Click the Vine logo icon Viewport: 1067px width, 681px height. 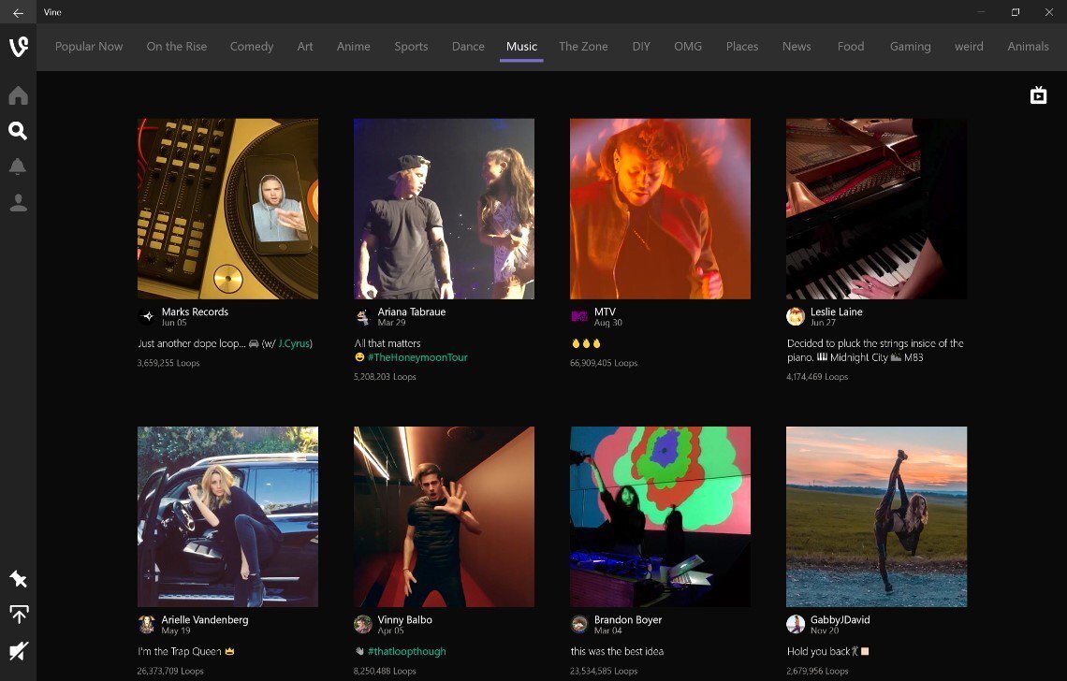tap(18, 48)
